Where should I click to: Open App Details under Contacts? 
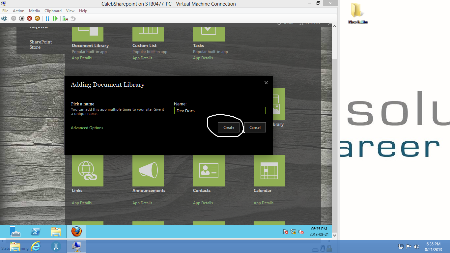tap(203, 203)
